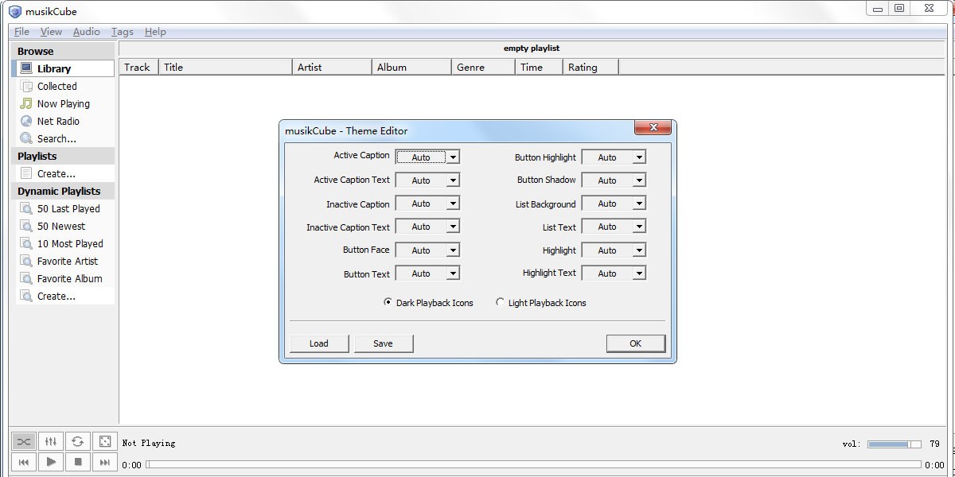Skip to the next track

coord(105,462)
